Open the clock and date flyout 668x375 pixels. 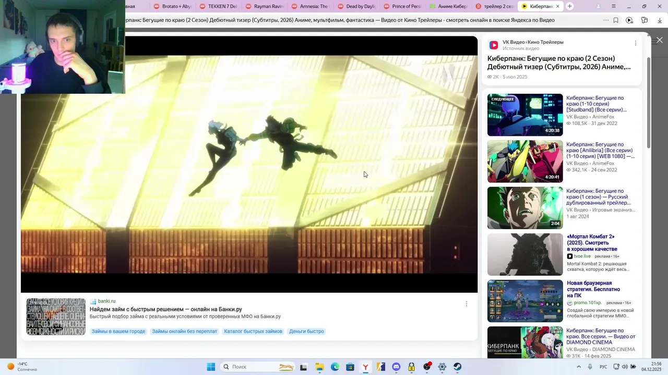(x=651, y=367)
